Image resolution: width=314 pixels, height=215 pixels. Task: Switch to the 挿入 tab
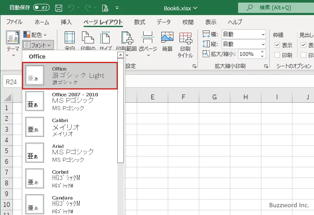(66, 22)
